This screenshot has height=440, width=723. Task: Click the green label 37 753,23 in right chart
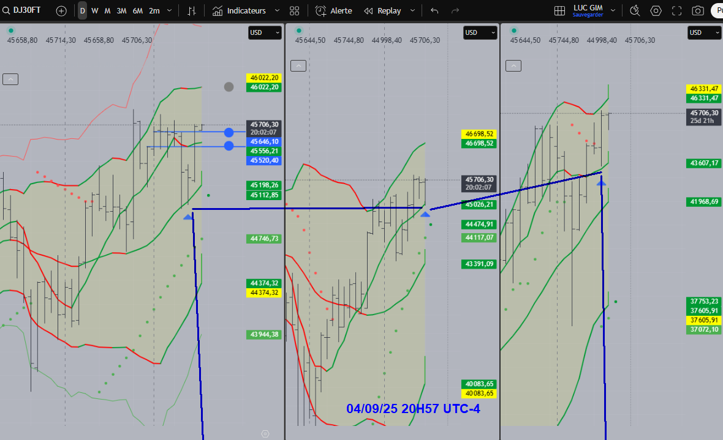(703, 301)
